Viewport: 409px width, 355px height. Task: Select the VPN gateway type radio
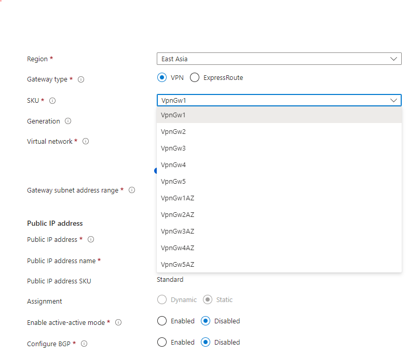(162, 78)
